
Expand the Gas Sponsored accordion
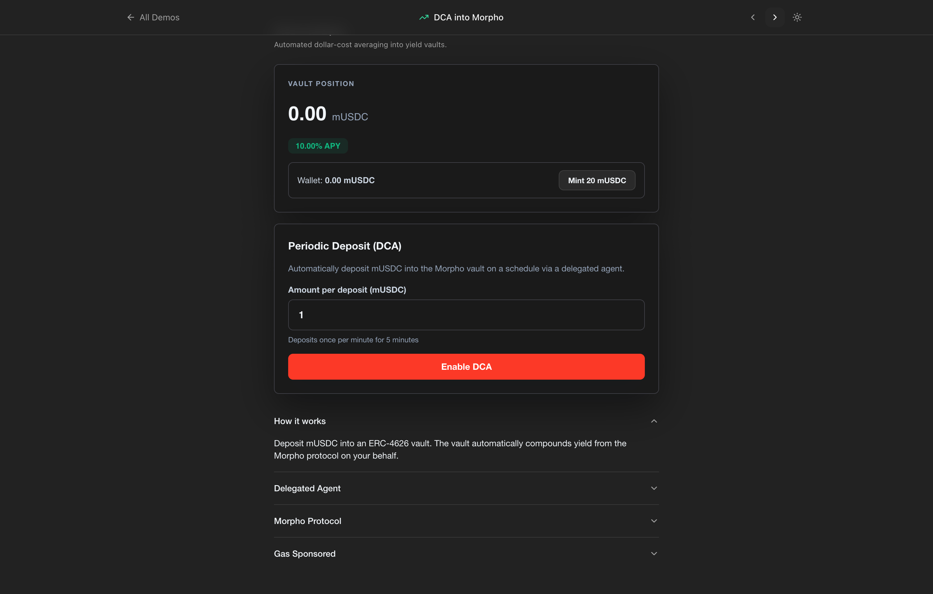tap(305, 554)
